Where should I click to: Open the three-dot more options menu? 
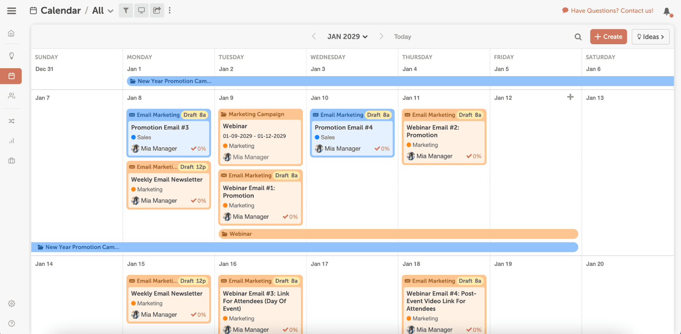tap(170, 11)
